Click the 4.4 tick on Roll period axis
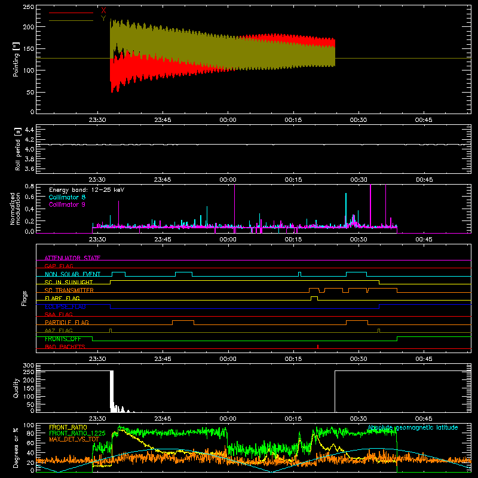Image resolution: width=478 pixels, height=478 pixels. 29,130
